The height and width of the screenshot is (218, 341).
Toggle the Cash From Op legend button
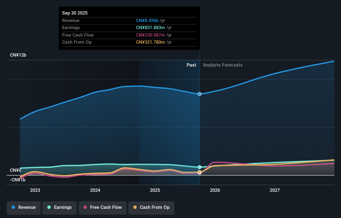tap(151, 207)
